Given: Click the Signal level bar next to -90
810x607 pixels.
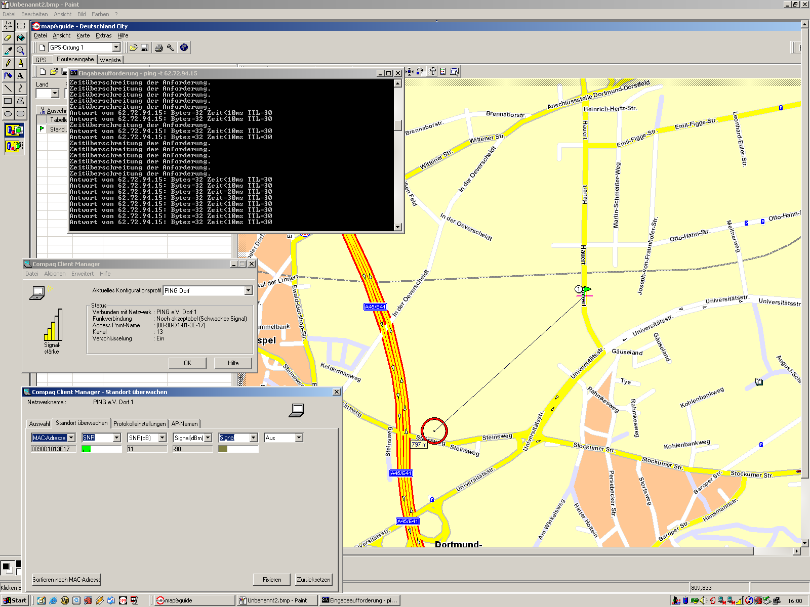Looking at the screenshot, I should click(223, 449).
